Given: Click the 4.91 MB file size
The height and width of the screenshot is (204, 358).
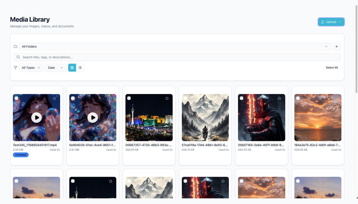Looking at the screenshot, I should (x=74, y=150).
